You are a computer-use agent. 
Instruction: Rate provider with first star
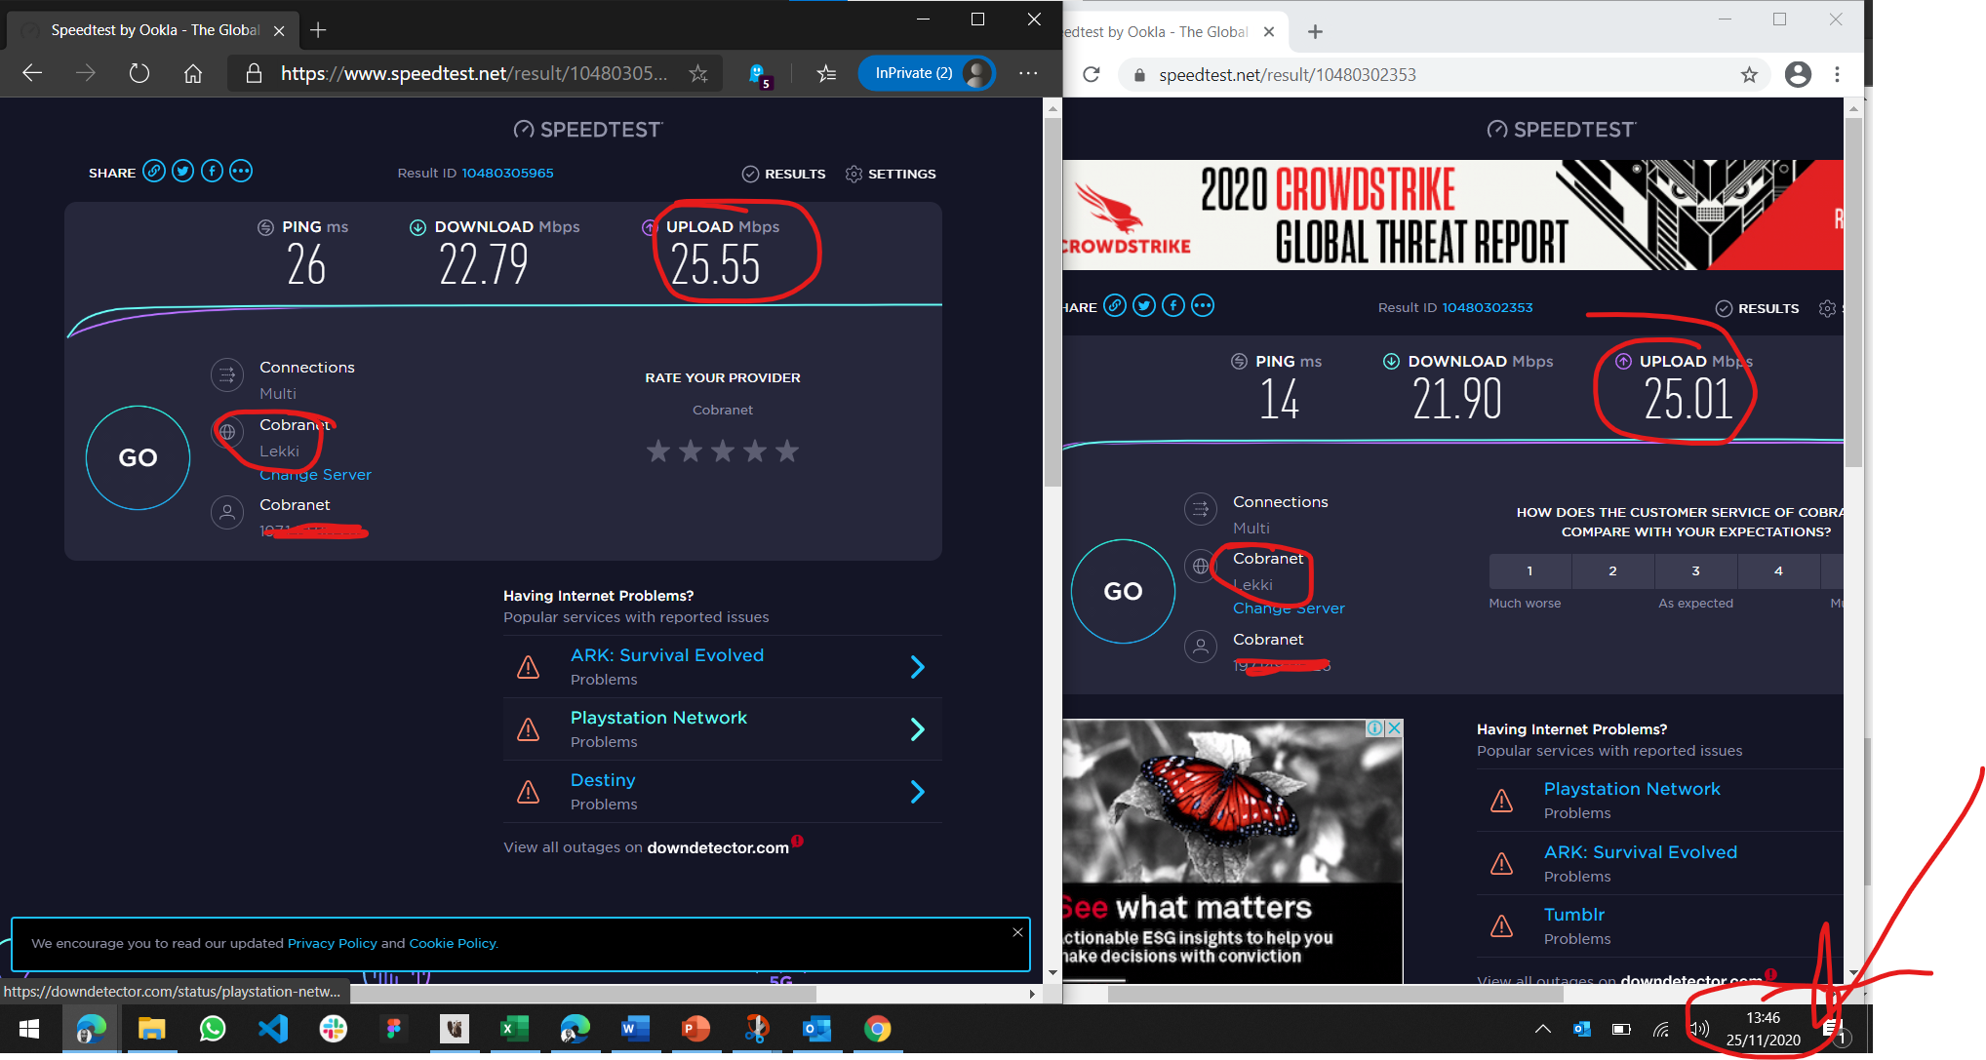[x=658, y=451]
